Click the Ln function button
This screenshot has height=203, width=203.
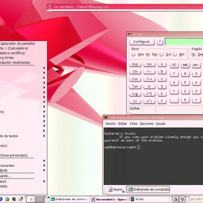(x=135, y=101)
